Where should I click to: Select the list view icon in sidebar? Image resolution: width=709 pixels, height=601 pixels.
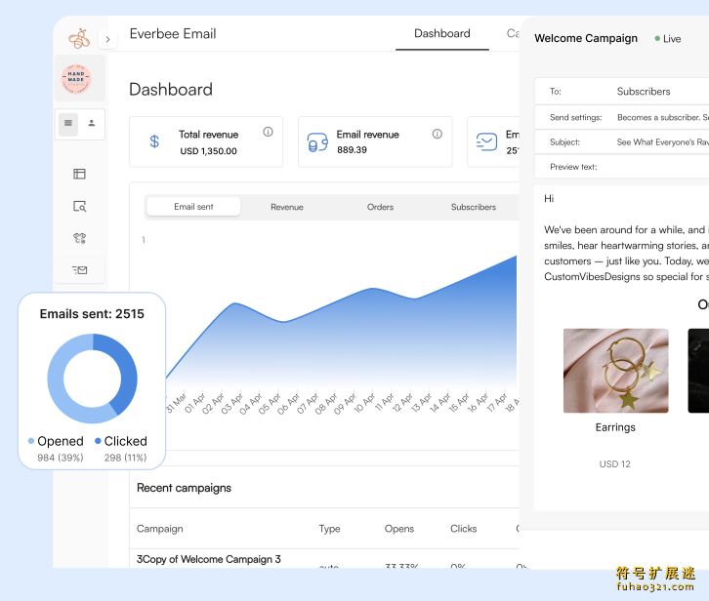click(68, 123)
